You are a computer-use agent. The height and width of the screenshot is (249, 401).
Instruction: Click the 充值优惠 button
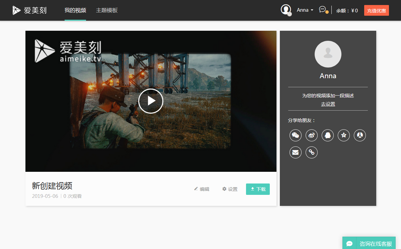[x=377, y=10]
